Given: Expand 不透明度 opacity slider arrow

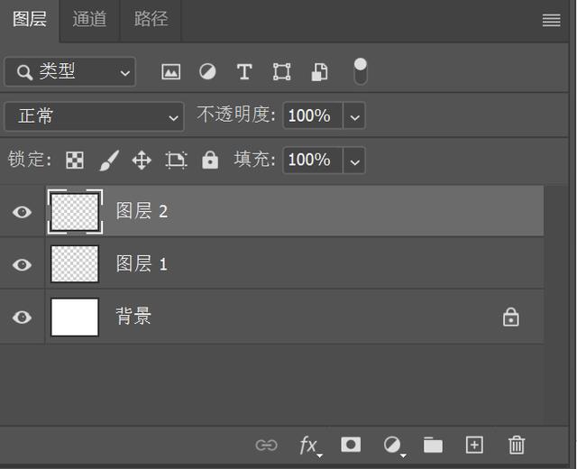Looking at the screenshot, I should pos(354,116).
